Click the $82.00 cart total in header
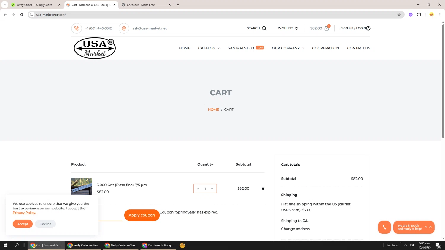This screenshot has width=445, height=250. pyautogui.click(x=316, y=28)
